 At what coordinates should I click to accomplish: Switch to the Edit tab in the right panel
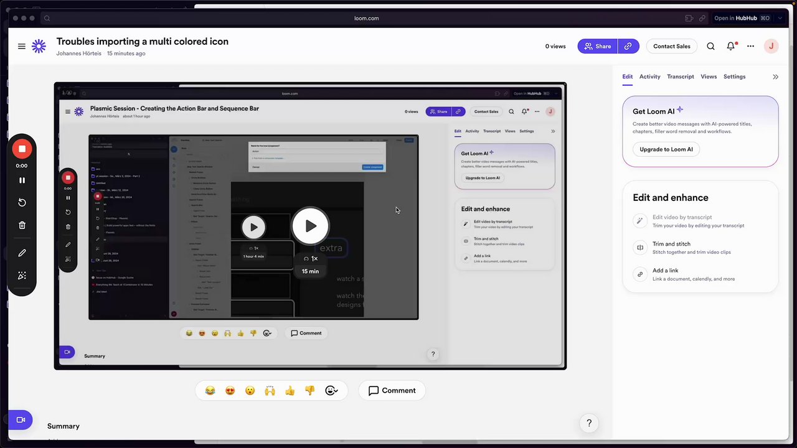627,77
